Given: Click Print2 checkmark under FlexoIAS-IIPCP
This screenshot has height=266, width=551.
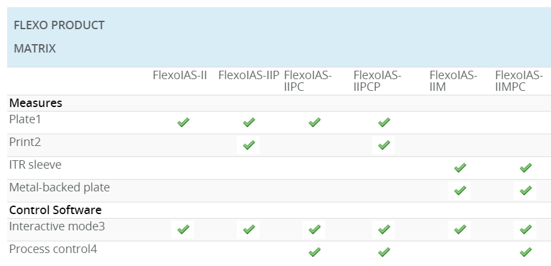Looking at the screenshot, I should click(x=383, y=145).
